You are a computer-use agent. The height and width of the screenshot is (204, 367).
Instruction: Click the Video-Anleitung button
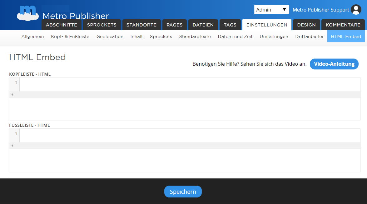[334, 64]
